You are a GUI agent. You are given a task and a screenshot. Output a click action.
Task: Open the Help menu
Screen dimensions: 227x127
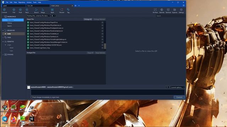point(39,2)
